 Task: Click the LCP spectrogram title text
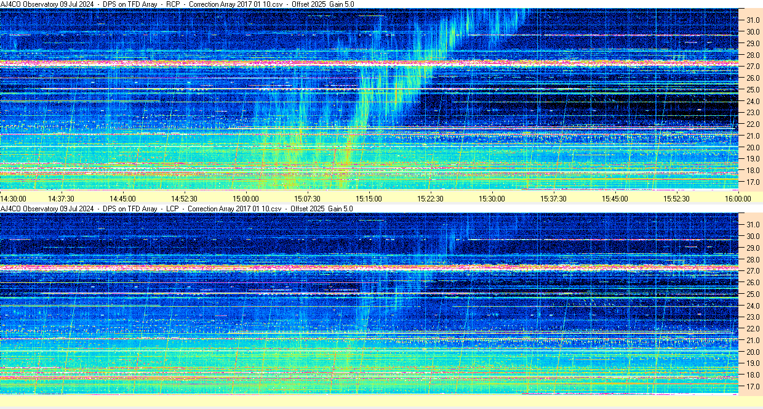[x=177, y=209]
